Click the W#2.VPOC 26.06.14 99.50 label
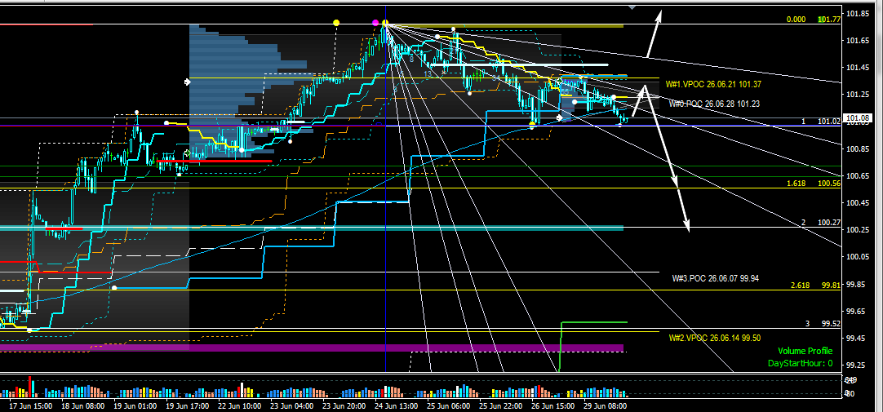Image resolution: width=883 pixels, height=412 pixels. pyautogui.click(x=715, y=338)
